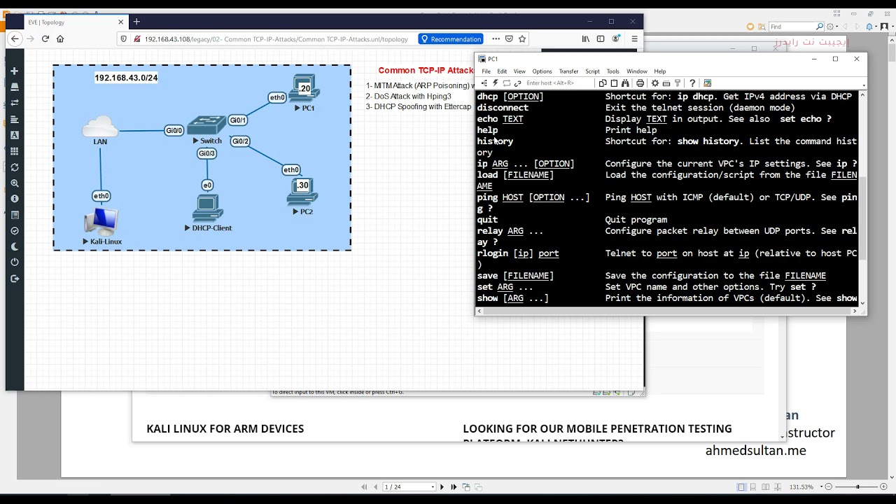The image size is (896, 504).
Task: Click the Enter host field
Action: click(557, 83)
